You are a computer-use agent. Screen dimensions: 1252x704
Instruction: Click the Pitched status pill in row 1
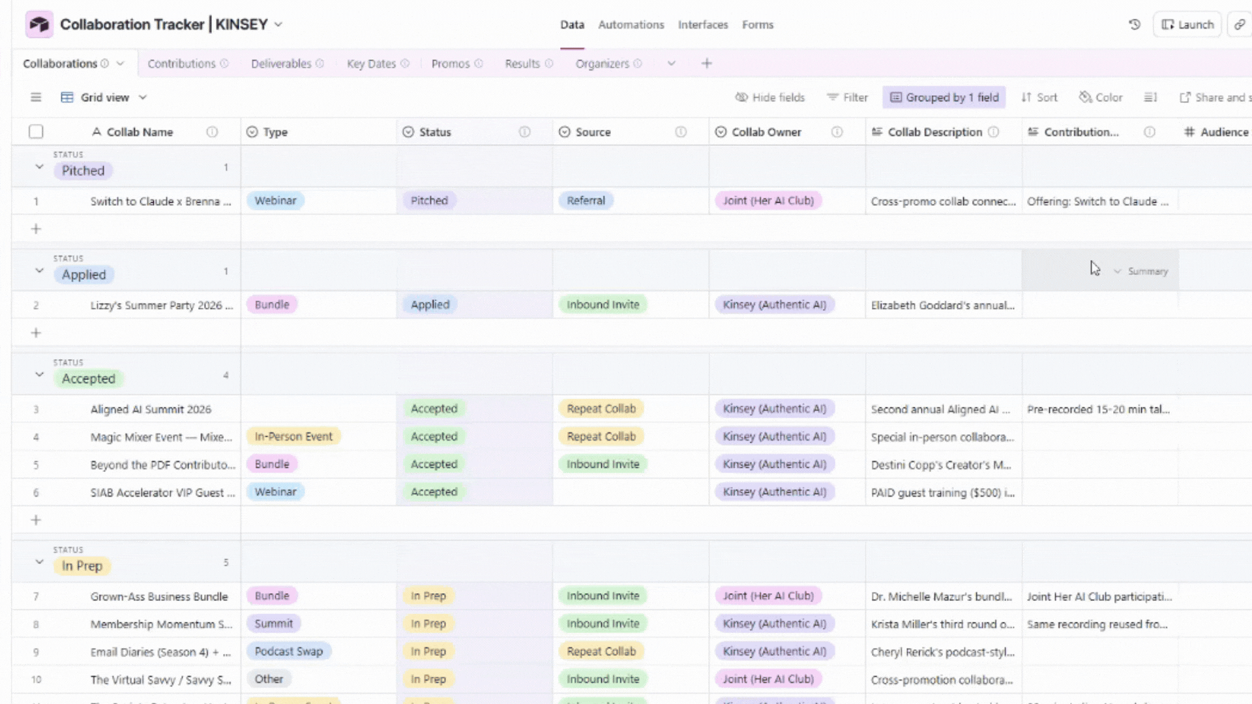(429, 201)
